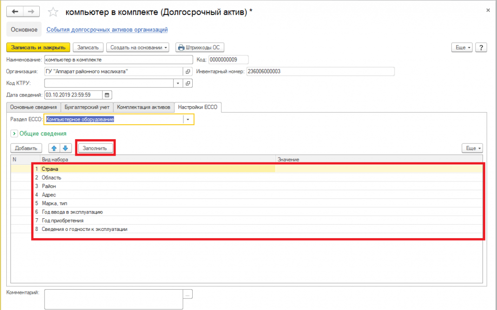
Task: Click the back navigation arrow
Action: click(16, 11)
